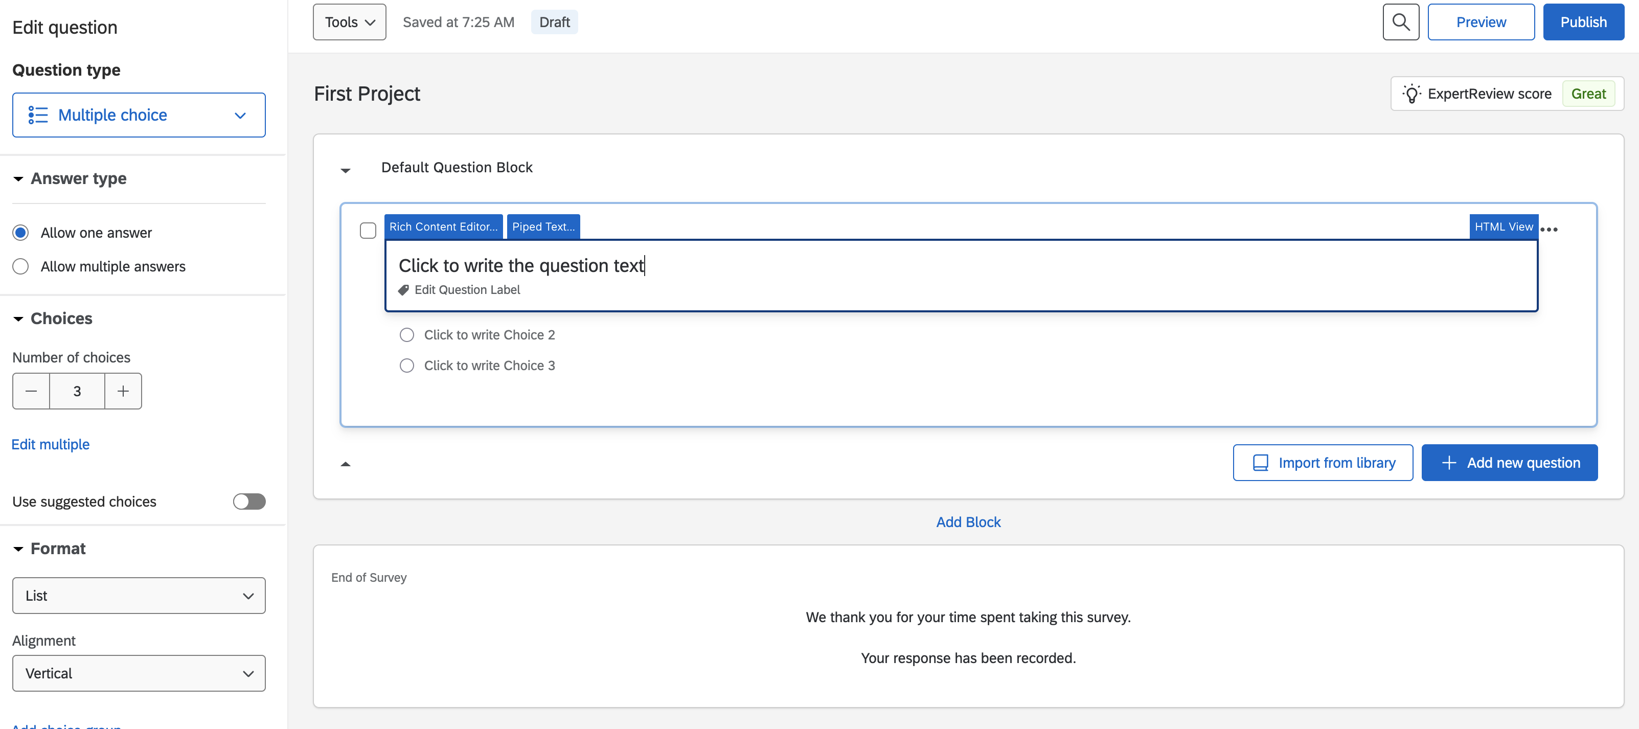Image resolution: width=1639 pixels, height=729 pixels.
Task: Increase number of choices with plus
Action: (x=123, y=391)
